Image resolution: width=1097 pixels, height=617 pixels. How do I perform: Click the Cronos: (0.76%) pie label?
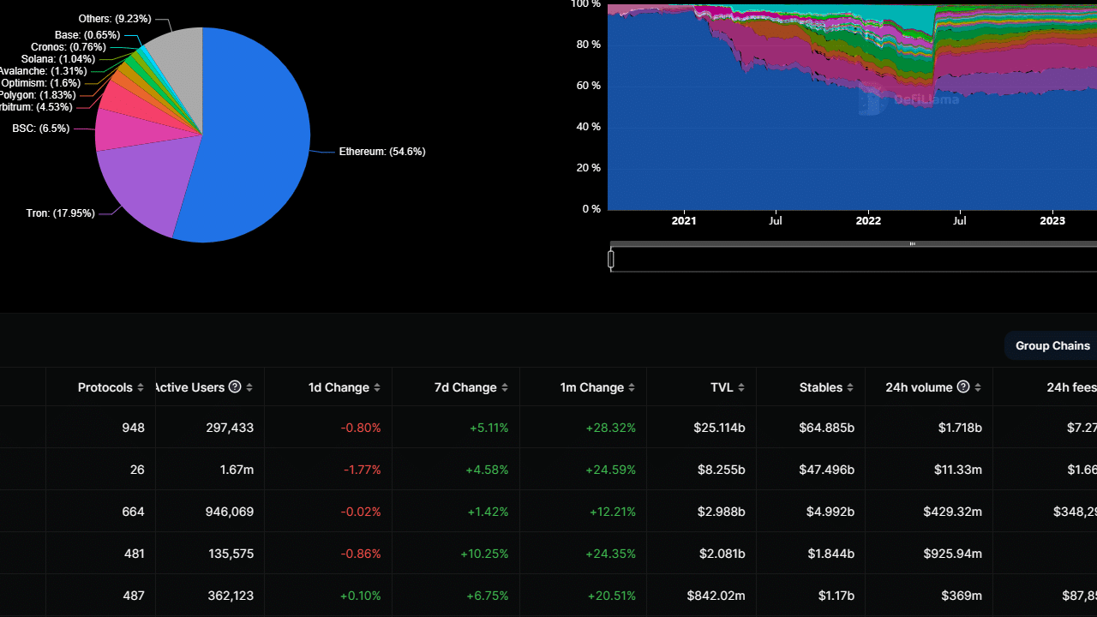point(69,47)
